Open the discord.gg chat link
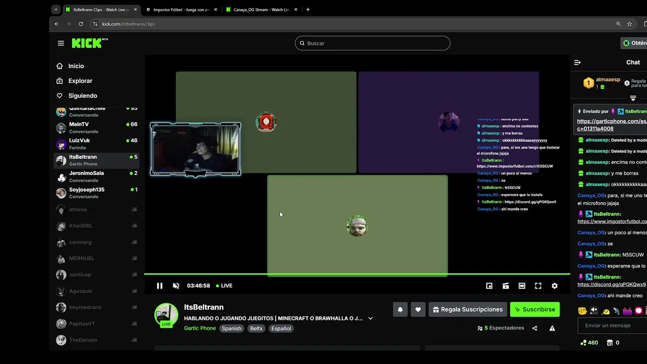This screenshot has height=364, width=647. pos(612,284)
